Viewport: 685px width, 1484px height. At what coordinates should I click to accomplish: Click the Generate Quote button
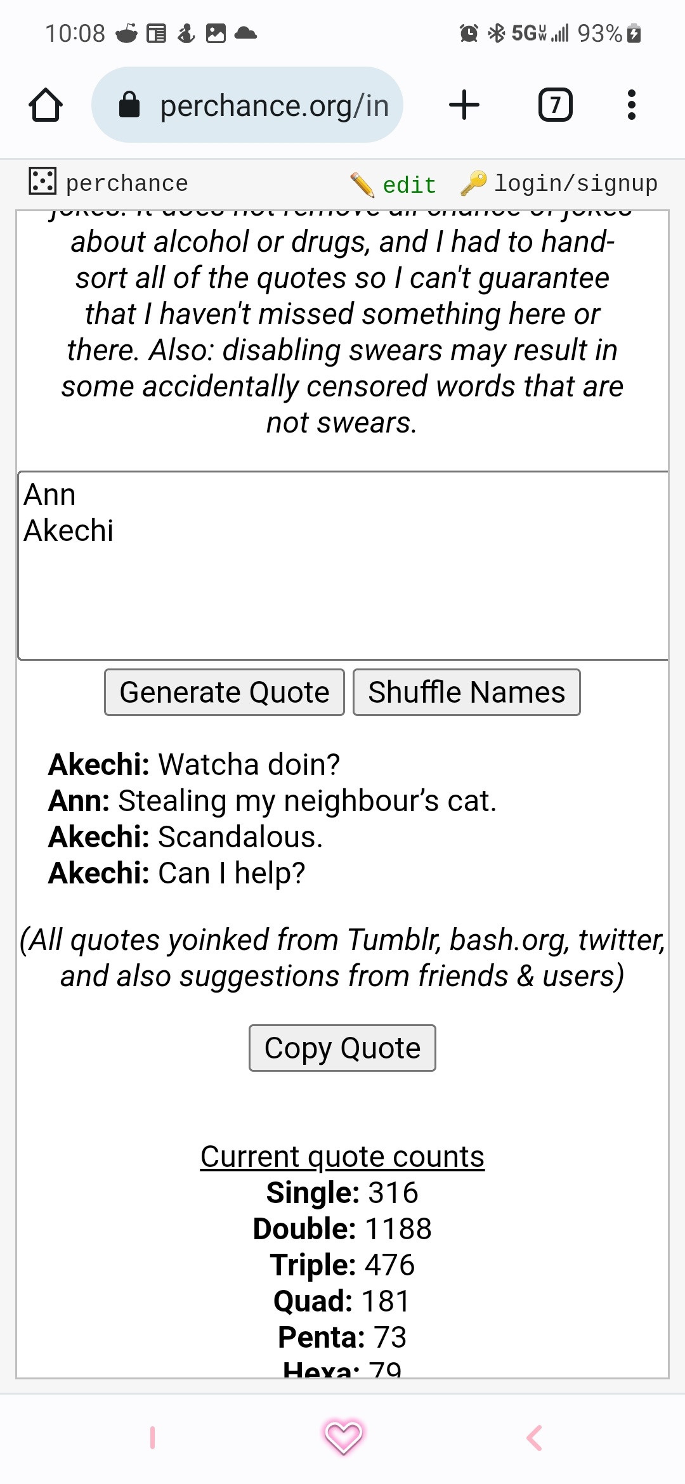pyautogui.click(x=225, y=692)
